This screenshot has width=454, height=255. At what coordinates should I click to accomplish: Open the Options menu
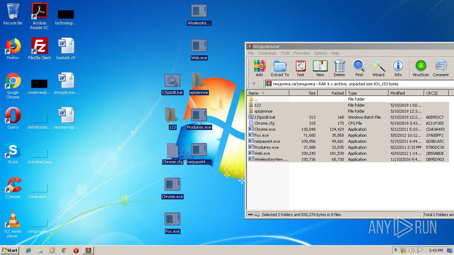pyautogui.click(x=320, y=53)
